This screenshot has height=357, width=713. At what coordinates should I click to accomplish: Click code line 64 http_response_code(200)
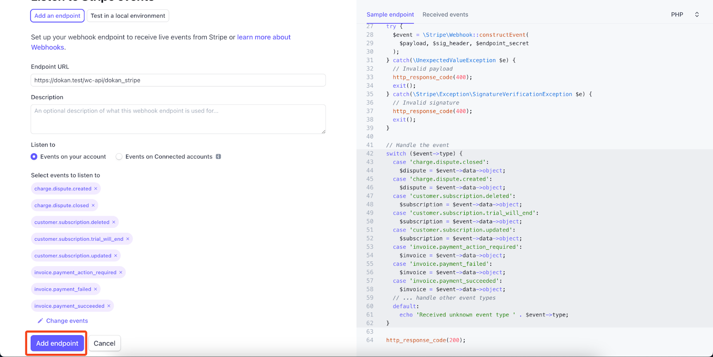pos(426,340)
